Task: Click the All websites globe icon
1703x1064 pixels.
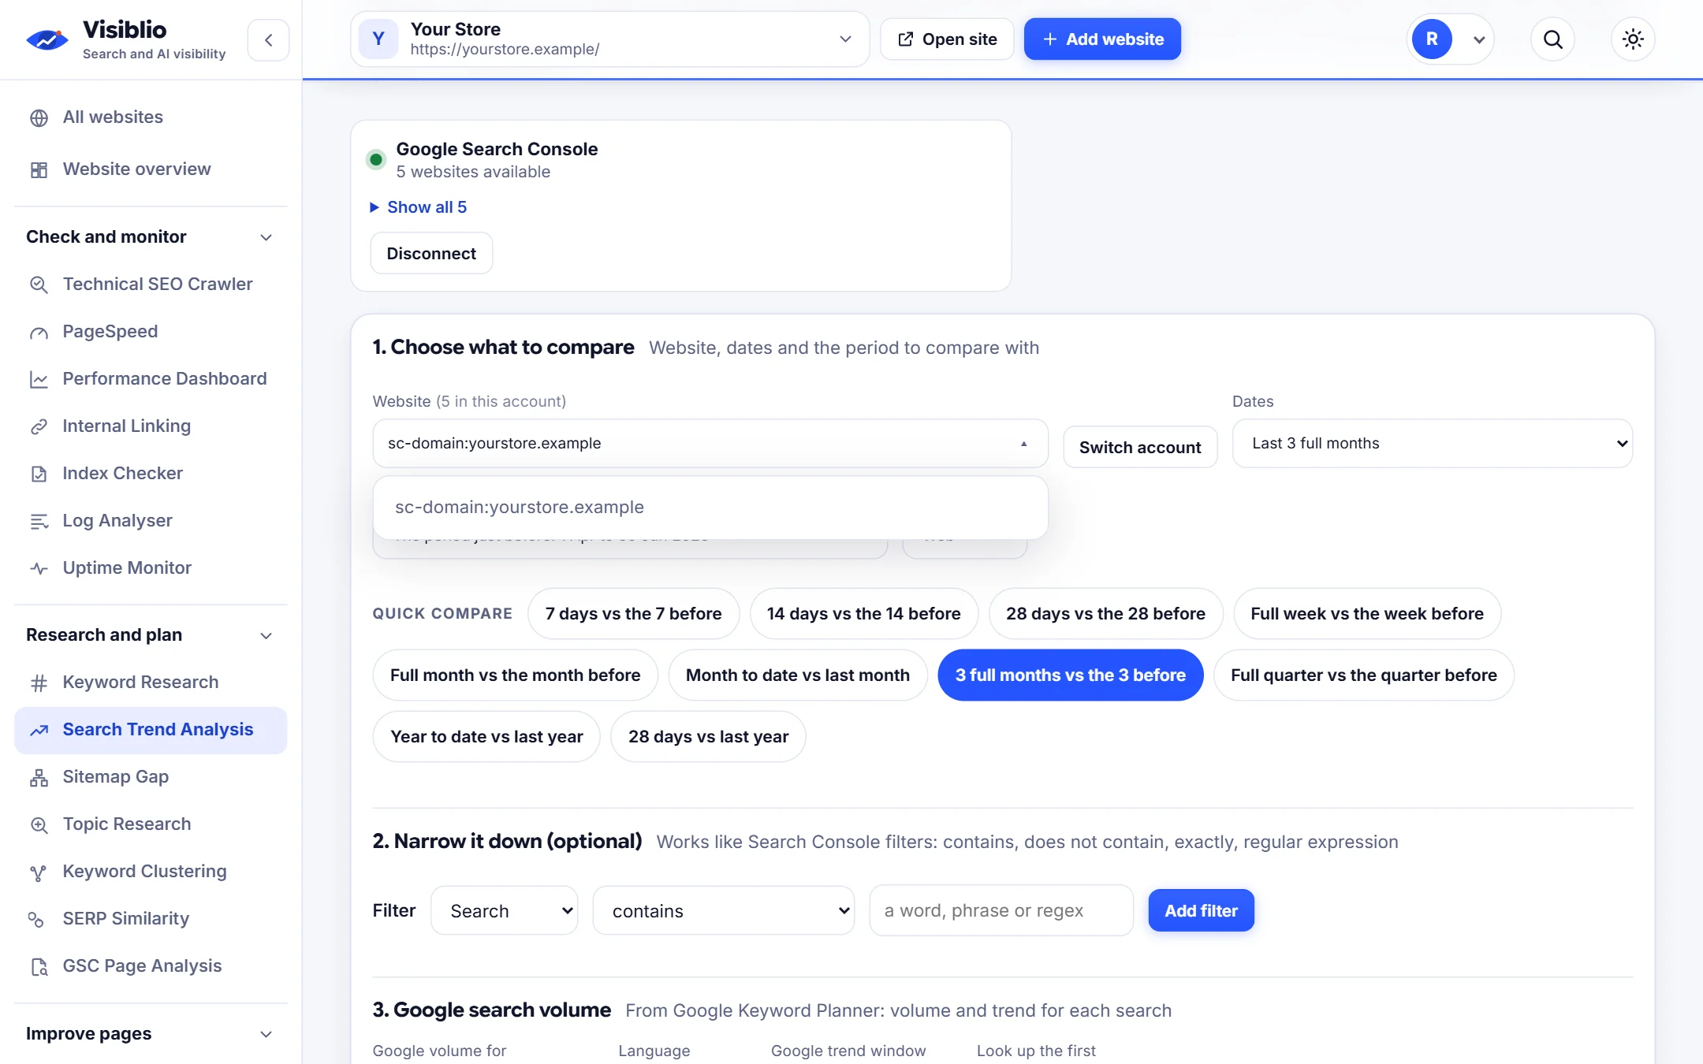Action: (39, 118)
